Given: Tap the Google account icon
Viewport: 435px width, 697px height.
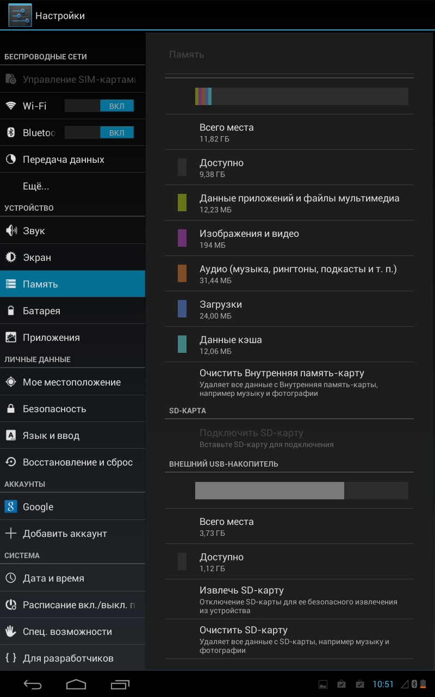Looking at the screenshot, I should [11, 507].
